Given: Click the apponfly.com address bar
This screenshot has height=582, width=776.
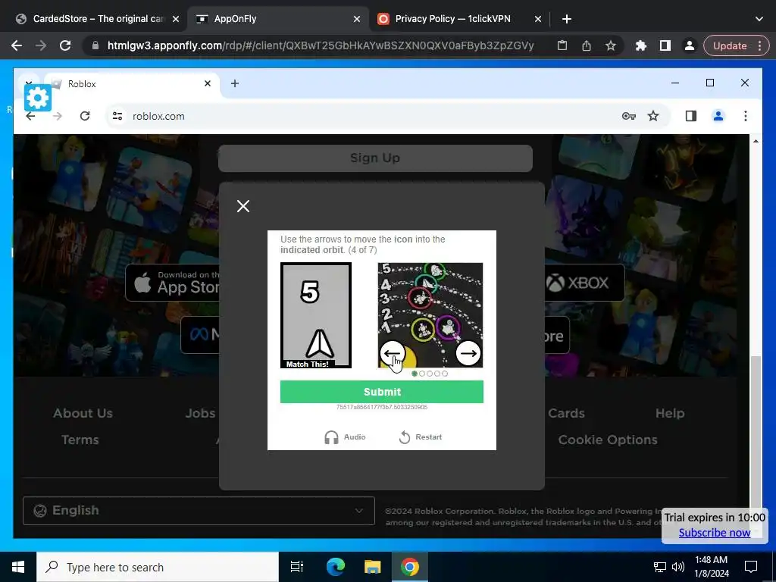Looking at the screenshot, I should coord(321,45).
